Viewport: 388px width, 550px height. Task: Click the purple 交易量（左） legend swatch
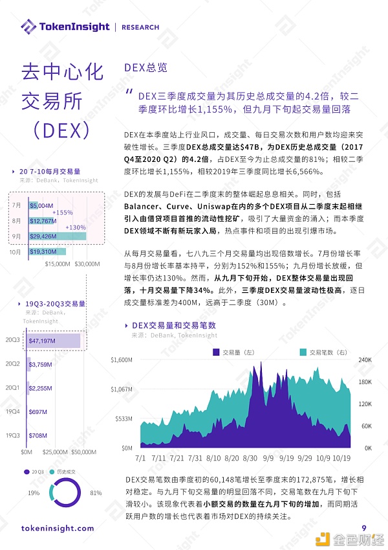[x=216, y=352]
